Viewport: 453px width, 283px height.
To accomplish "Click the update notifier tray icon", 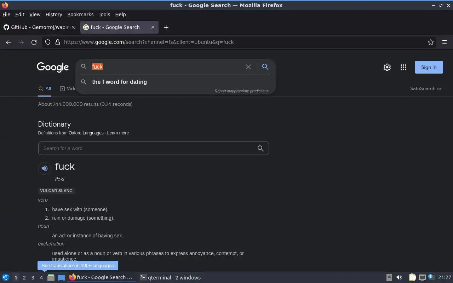I will (x=431, y=277).
